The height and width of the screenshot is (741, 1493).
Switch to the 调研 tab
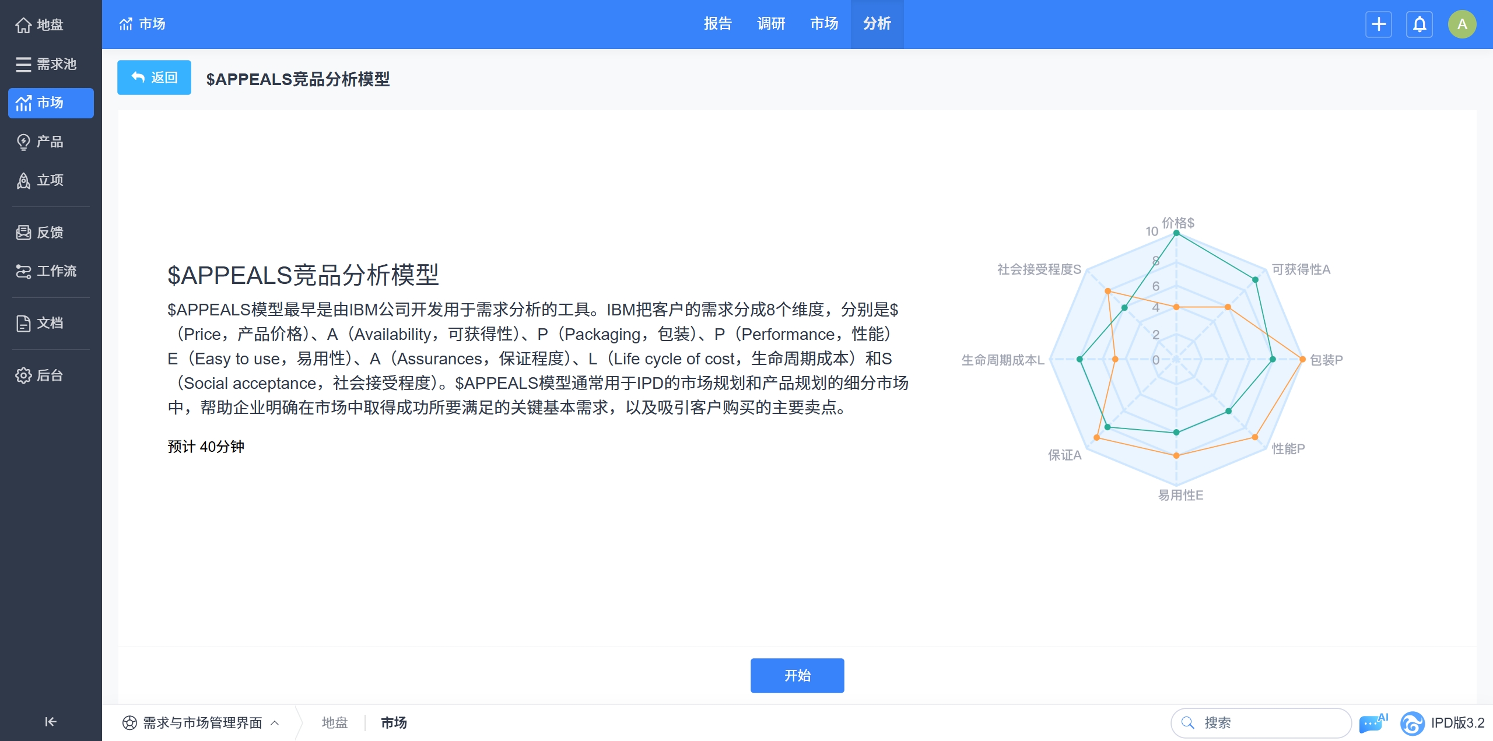[x=771, y=24]
